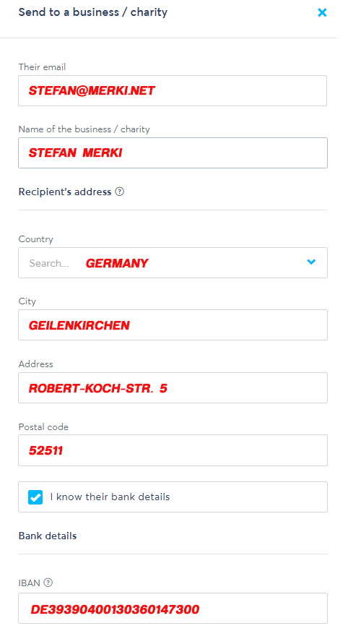Select the GERMANY text in Country field
The height and width of the screenshot is (631, 361).
click(117, 263)
